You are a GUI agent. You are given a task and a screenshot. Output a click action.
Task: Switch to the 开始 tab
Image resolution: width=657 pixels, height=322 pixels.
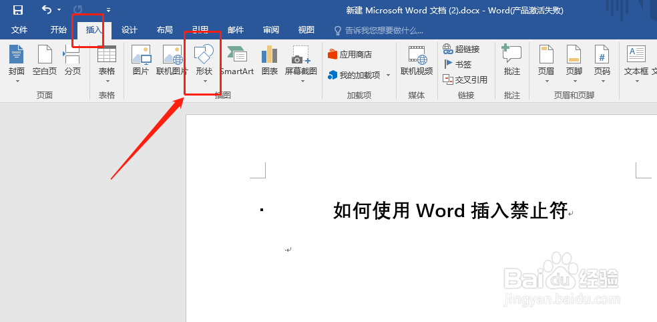point(58,30)
